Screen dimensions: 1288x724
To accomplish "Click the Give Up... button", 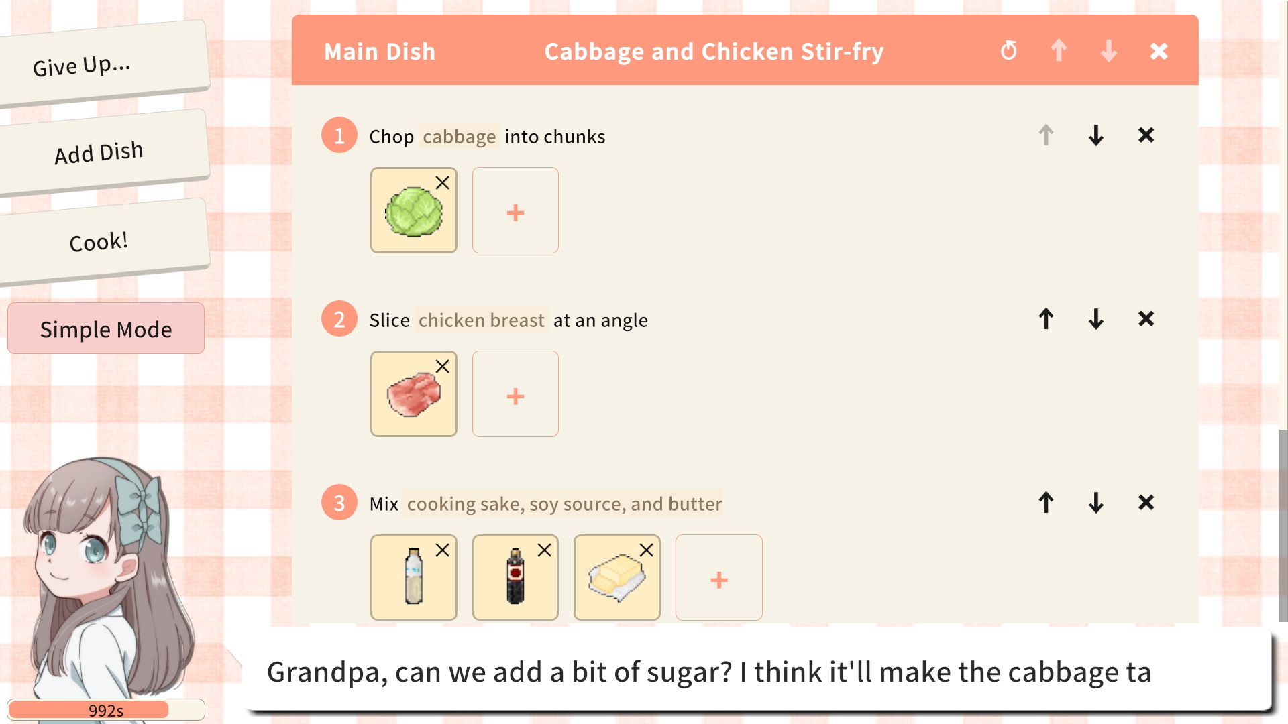I will click(x=82, y=66).
